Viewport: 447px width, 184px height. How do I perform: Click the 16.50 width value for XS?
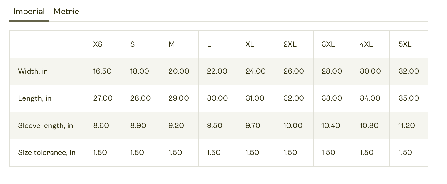coord(102,71)
